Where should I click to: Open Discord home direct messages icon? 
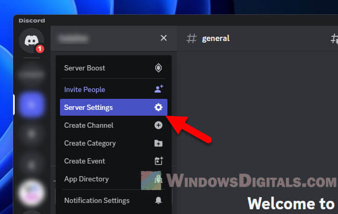[x=32, y=40]
